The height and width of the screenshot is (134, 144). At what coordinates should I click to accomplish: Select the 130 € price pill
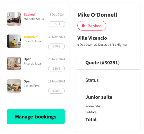point(56,69)
